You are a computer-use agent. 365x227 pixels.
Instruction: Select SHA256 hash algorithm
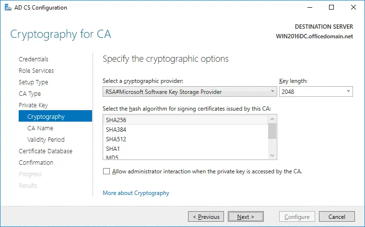186,120
